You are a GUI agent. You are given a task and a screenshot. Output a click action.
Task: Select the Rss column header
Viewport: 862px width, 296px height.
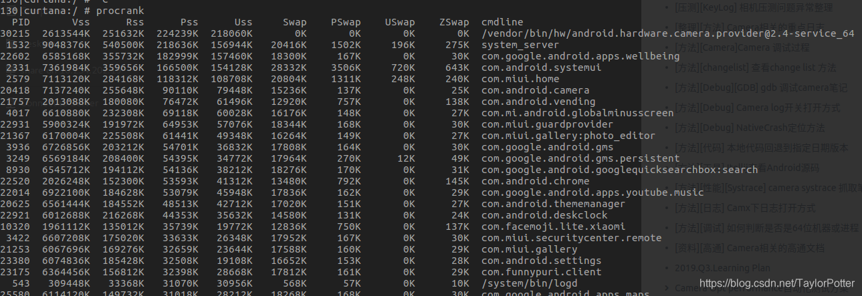136,23
